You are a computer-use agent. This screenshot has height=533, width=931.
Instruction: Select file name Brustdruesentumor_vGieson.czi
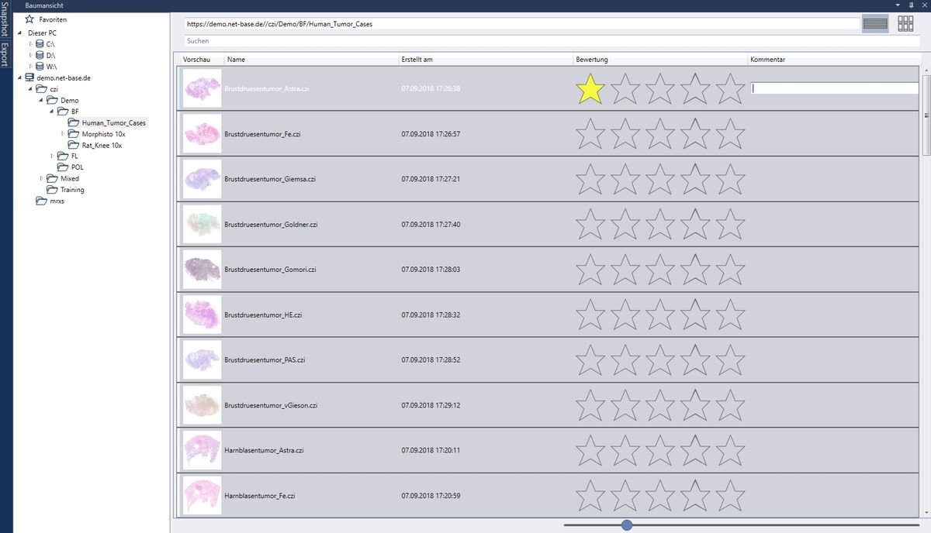tap(271, 405)
